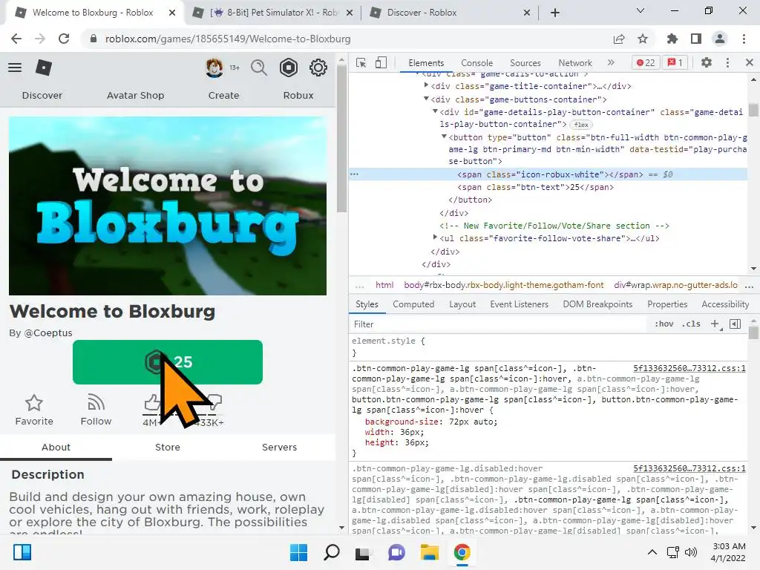The width and height of the screenshot is (760, 570).
Task: Click green 25 Robux play button
Action: [x=168, y=362]
